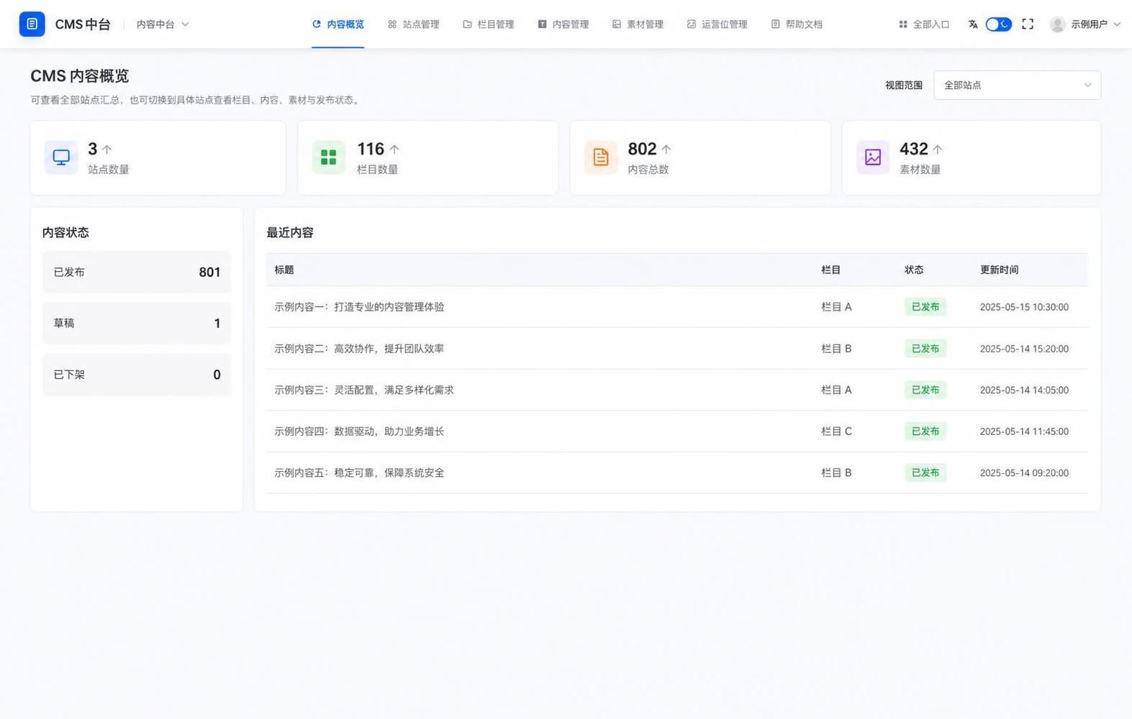Click the green grid icon on 栏目数量 card
The height and width of the screenshot is (719, 1132).
tap(329, 157)
